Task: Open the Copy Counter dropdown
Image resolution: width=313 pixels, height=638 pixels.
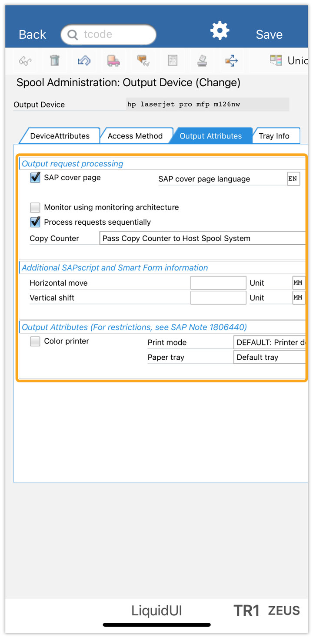Action: (202, 238)
